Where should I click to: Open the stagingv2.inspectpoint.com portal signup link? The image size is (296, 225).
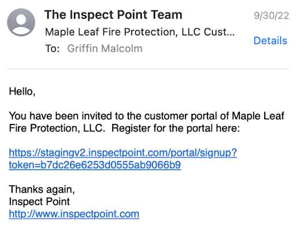pos(123,153)
